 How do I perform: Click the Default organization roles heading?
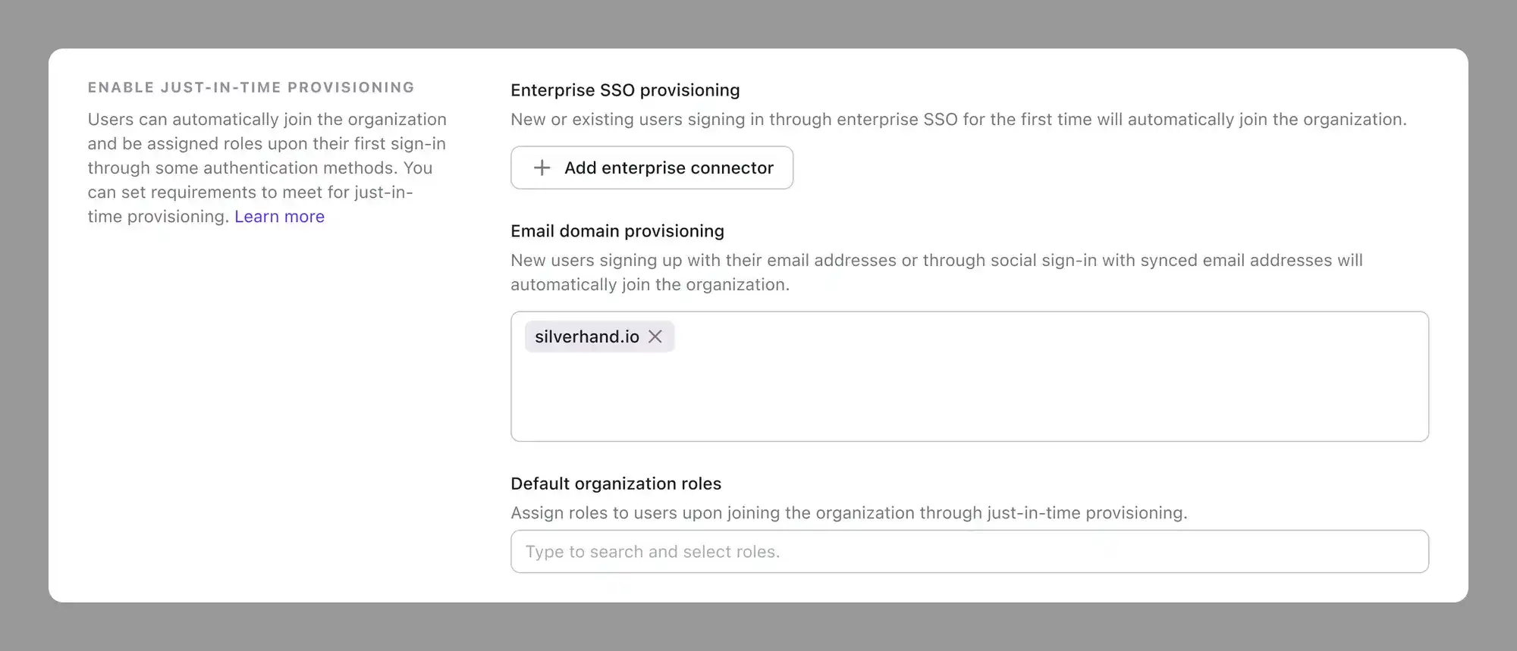click(615, 484)
